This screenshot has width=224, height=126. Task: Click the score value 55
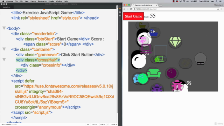tap(153, 16)
